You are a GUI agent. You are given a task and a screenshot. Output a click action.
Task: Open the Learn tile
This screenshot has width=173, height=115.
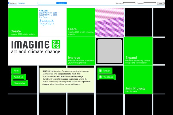(x=81, y=22)
